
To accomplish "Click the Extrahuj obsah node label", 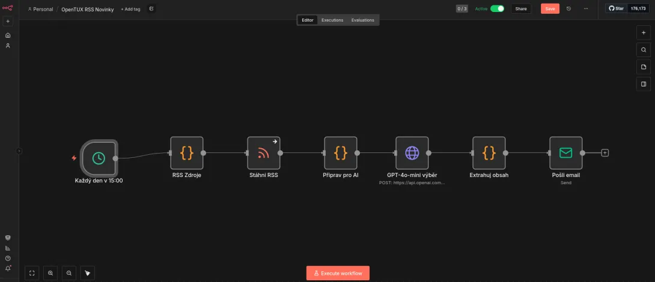I will 489,175.
